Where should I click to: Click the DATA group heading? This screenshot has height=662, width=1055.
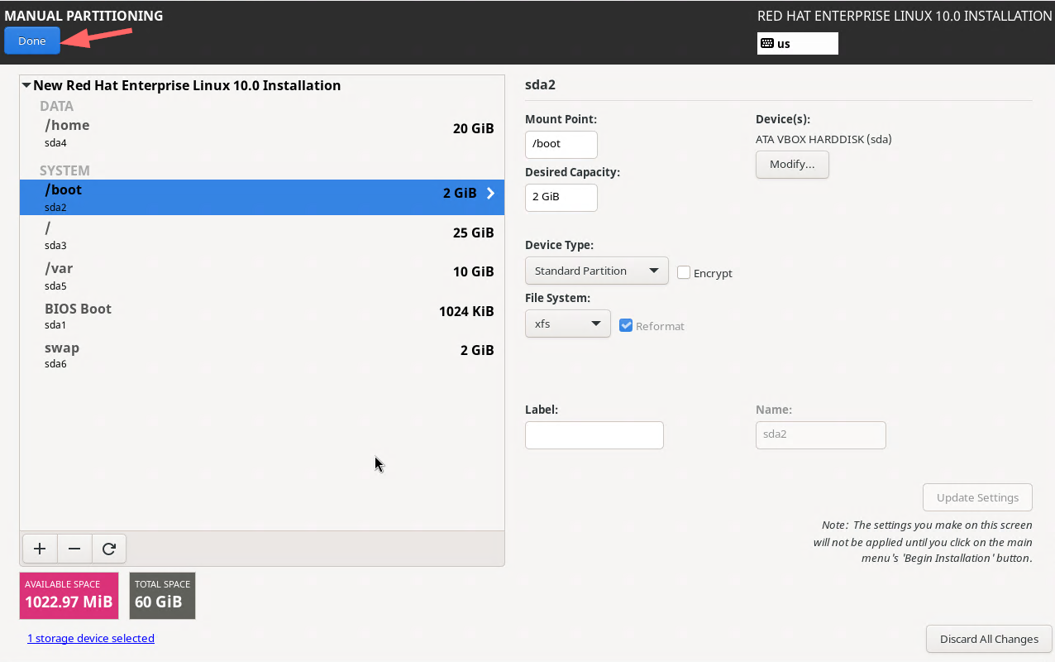pos(56,106)
